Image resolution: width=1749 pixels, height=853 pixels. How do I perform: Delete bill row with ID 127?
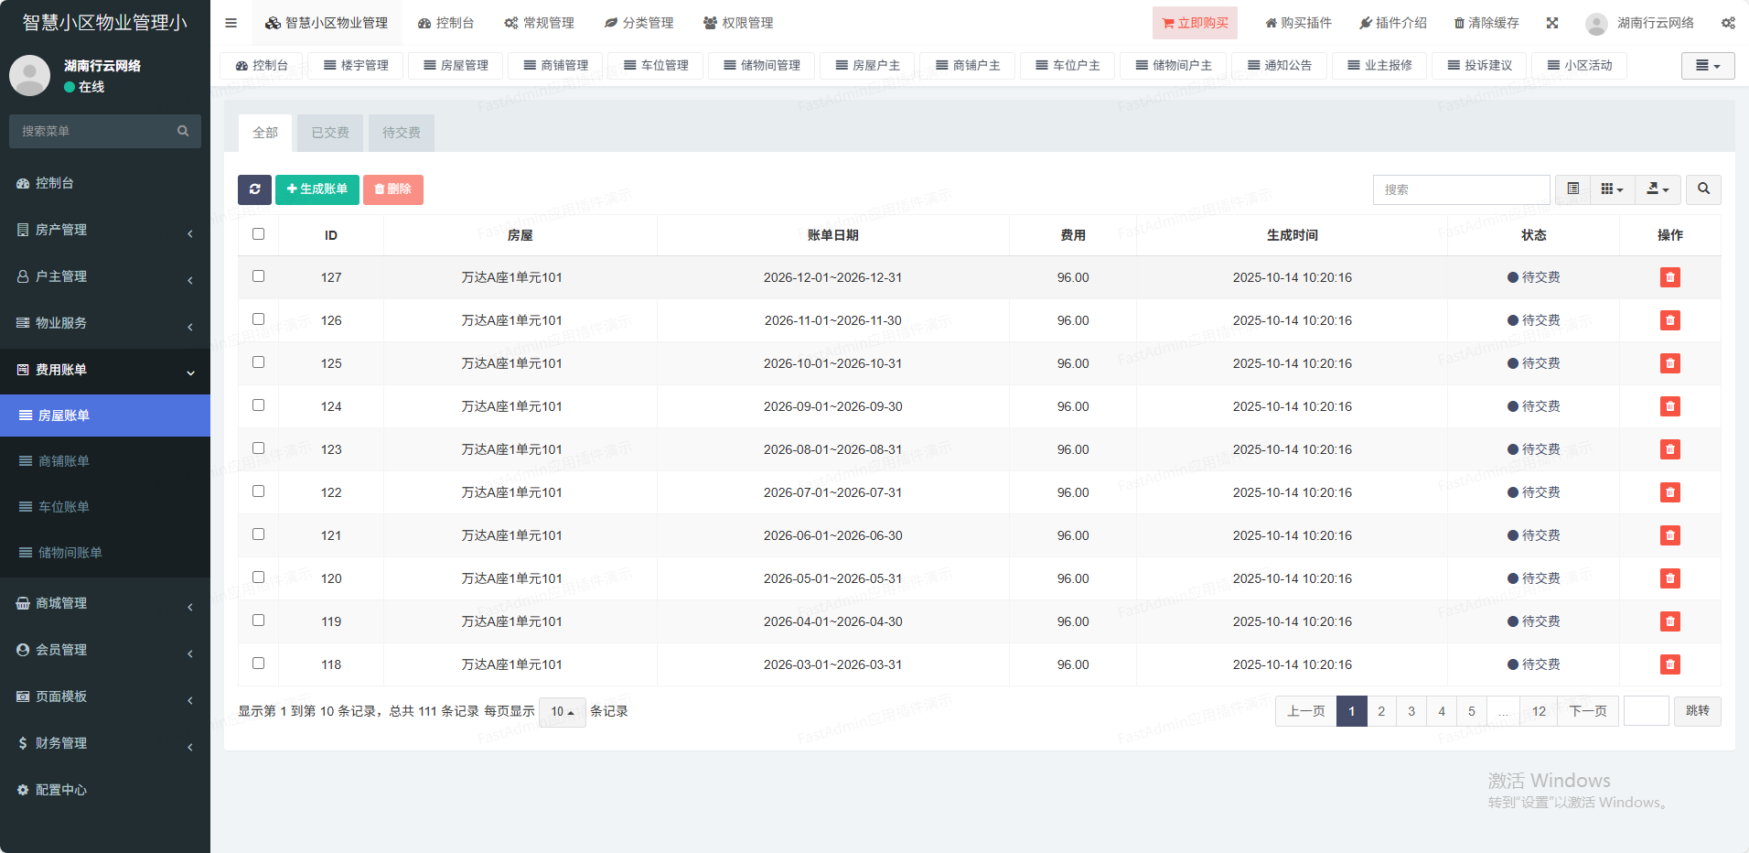click(1669, 277)
